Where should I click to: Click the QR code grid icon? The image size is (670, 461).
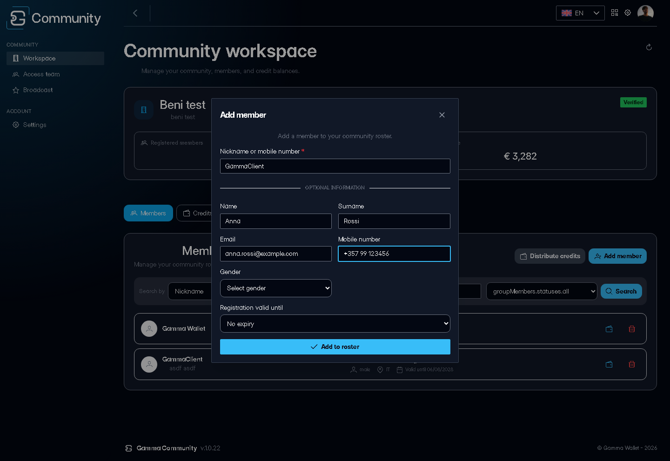tap(615, 13)
